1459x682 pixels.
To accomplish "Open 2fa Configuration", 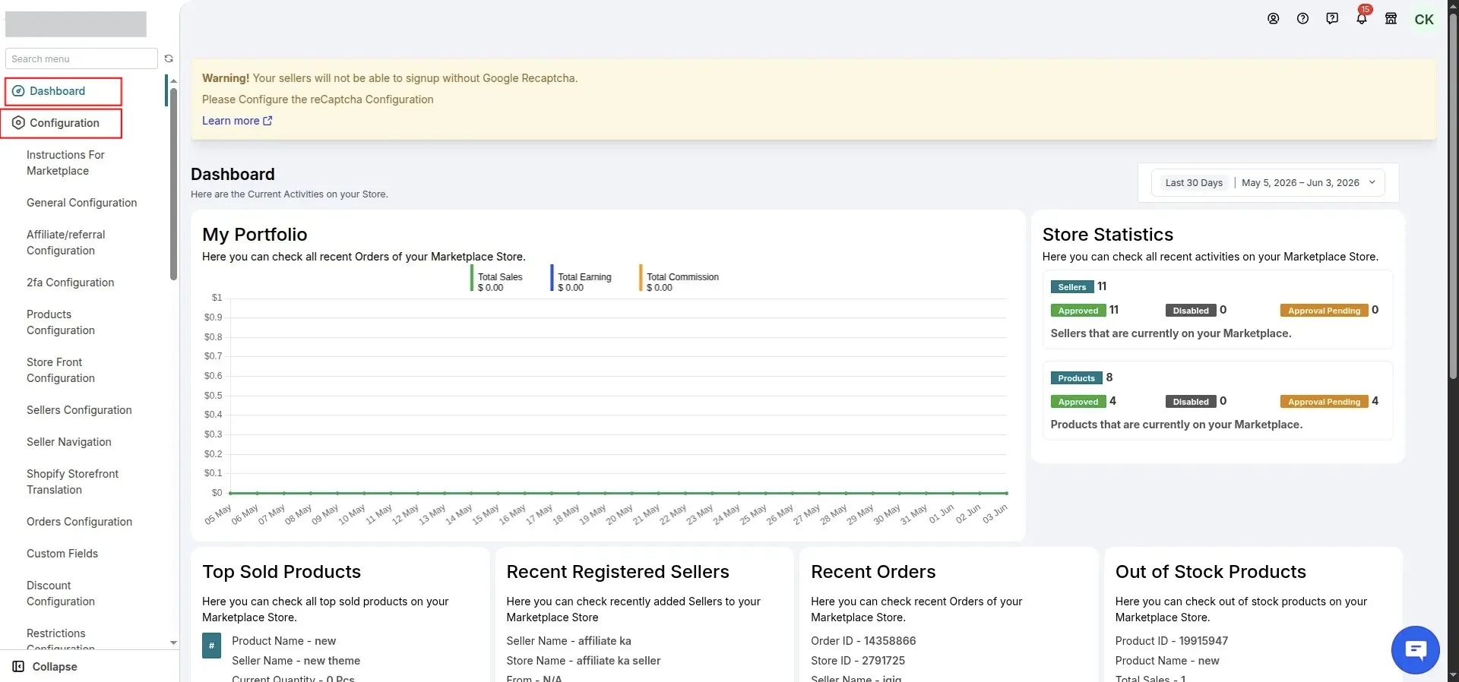I will (70, 283).
